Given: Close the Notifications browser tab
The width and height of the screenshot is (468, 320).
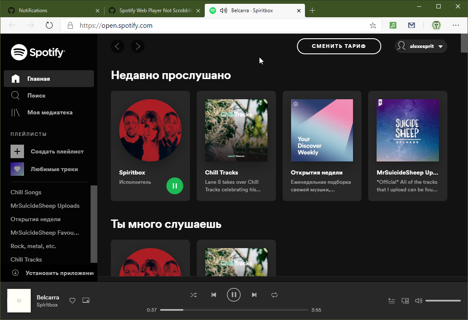Looking at the screenshot, I should coord(97,11).
